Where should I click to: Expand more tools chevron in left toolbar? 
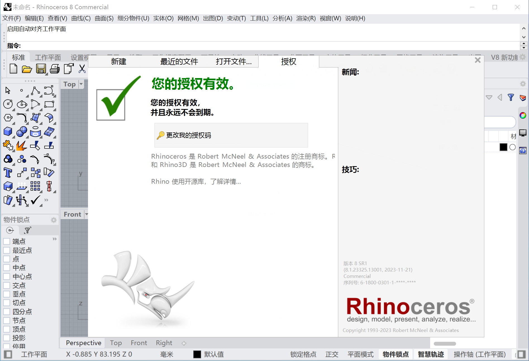[x=46, y=200]
